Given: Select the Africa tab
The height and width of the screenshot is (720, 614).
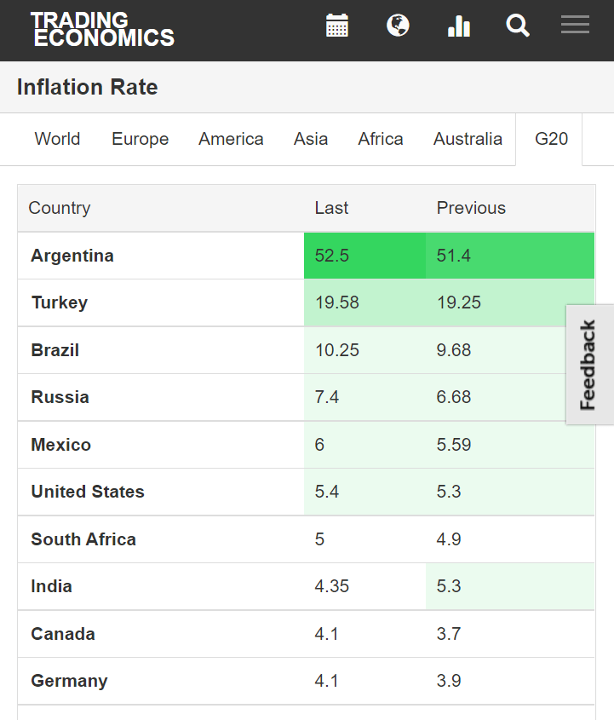Looking at the screenshot, I should (x=381, y=139).
